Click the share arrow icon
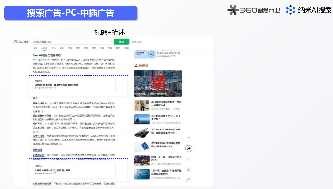The height and width of the screenshot is (189, 333). coord(189,149)
